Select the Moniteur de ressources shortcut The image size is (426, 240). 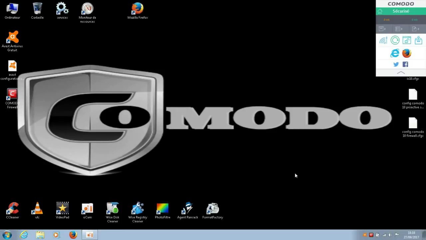click(x=87, y=13)
